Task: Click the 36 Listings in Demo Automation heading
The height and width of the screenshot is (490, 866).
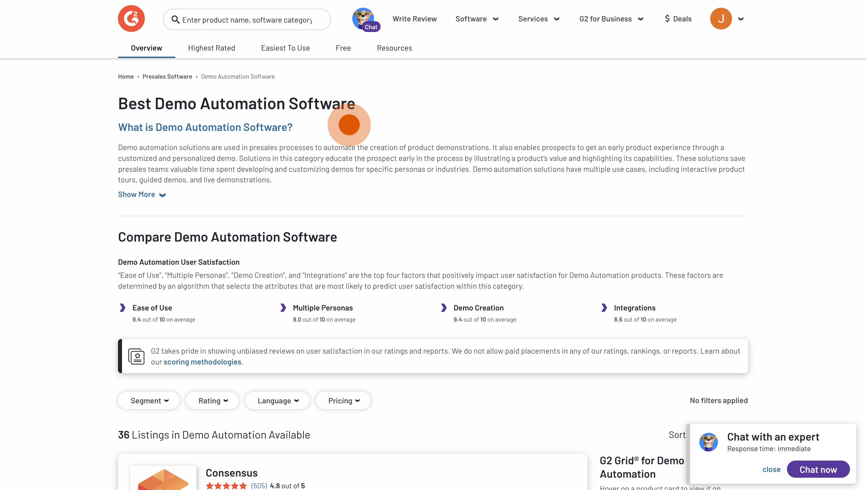Action: coord(214,435)
